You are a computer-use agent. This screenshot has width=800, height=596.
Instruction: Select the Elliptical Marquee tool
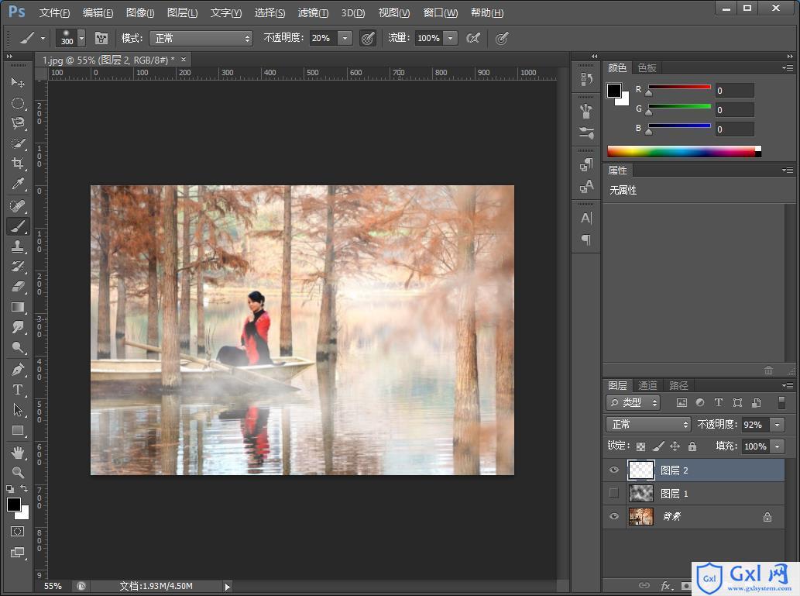point(18,103)
